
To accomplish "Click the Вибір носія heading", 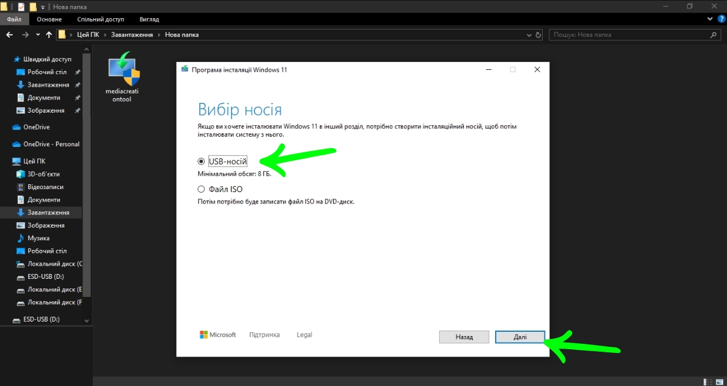I will coord(240,110).
